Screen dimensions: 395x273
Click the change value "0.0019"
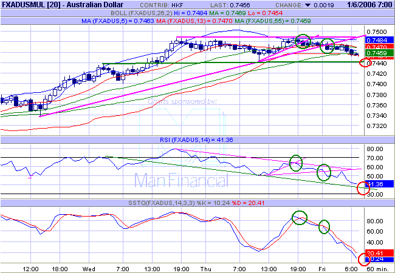[324, 5]
